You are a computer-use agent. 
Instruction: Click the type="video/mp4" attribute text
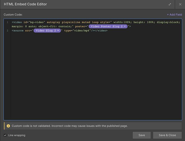coord(77,30)
